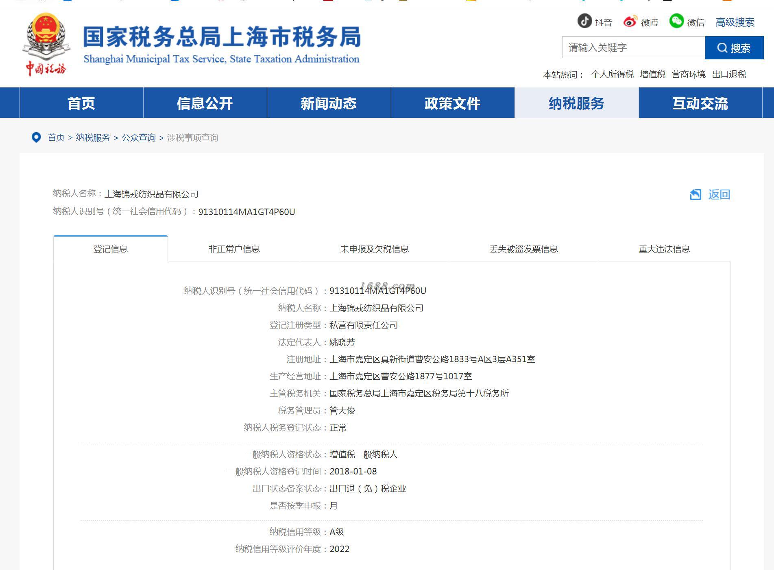Switch to 非正常户信息 tab
Image resolution: width=774 pixels, height=570 pixels.
234,249
